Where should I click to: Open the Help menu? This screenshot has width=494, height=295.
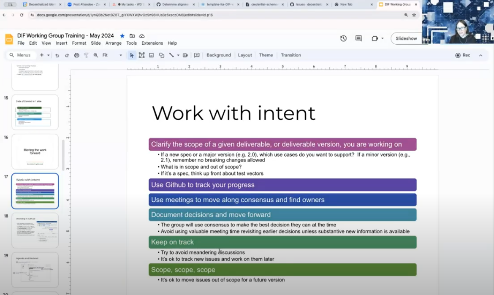click(172, 43)
